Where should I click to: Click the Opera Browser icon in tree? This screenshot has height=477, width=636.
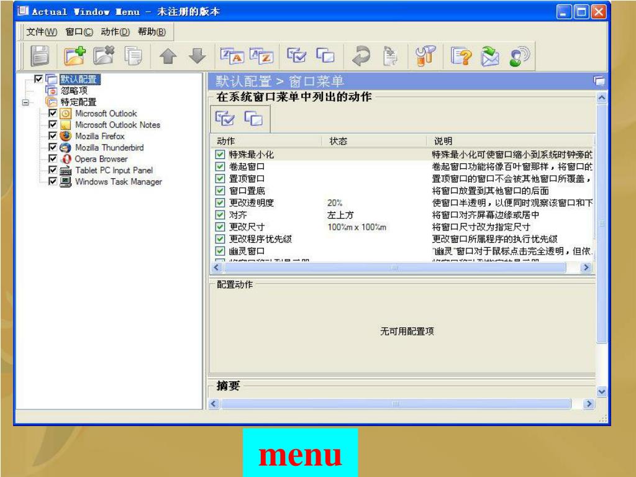[x=65, y=158]
